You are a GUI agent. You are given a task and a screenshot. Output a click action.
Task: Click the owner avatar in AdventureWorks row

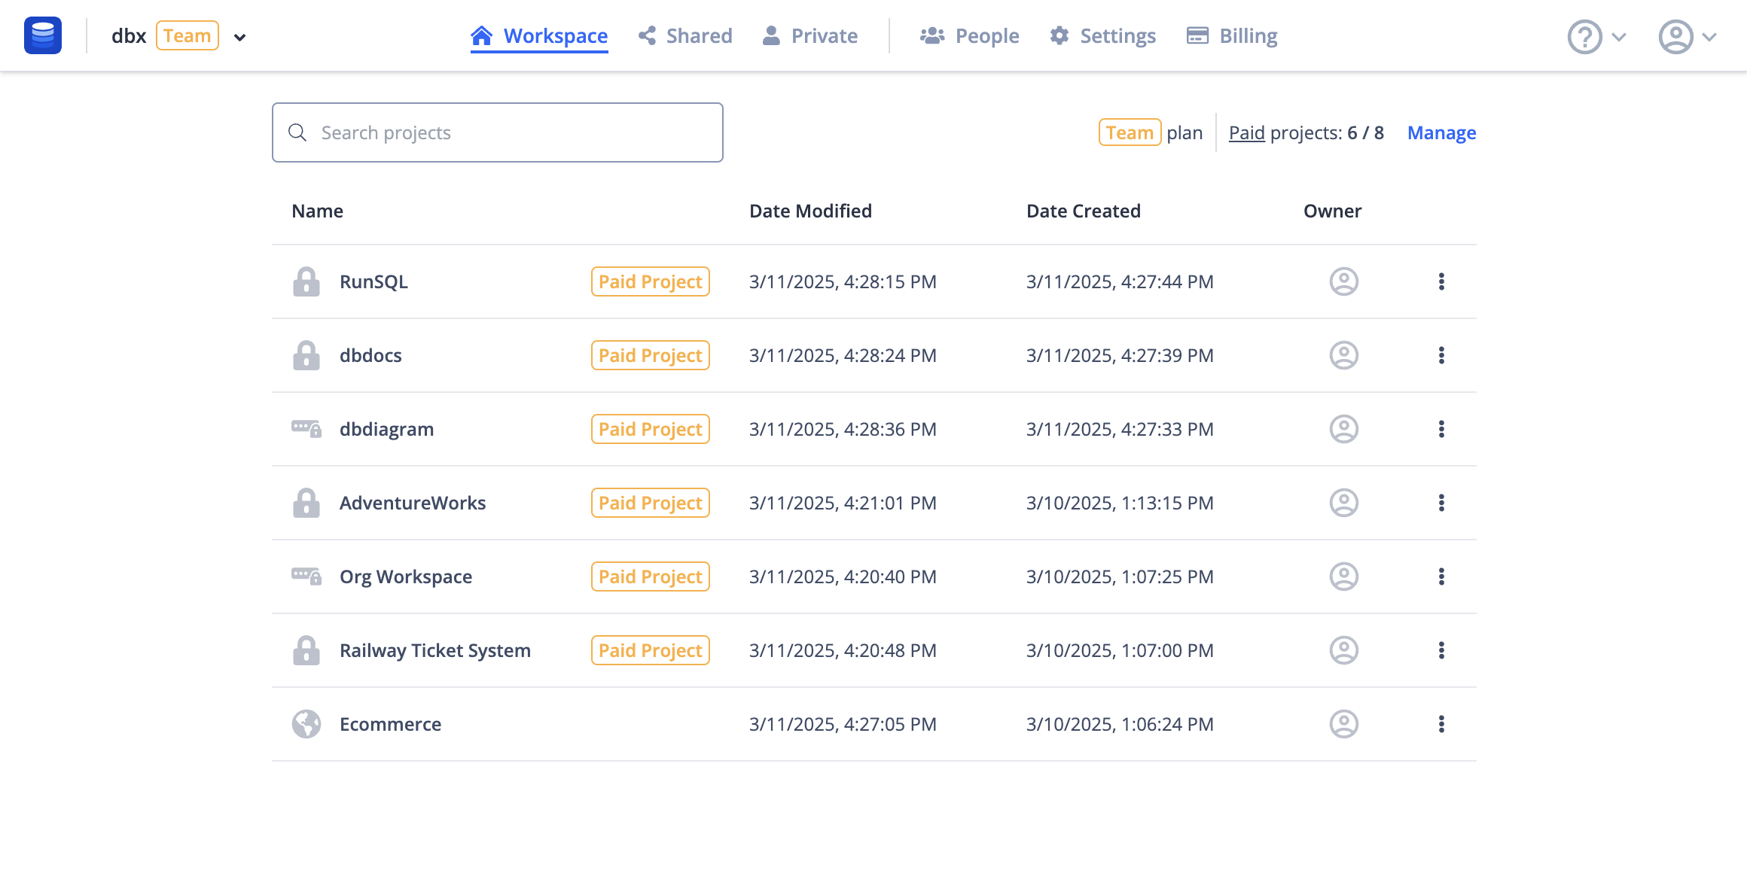click(x=1343, y=503)
